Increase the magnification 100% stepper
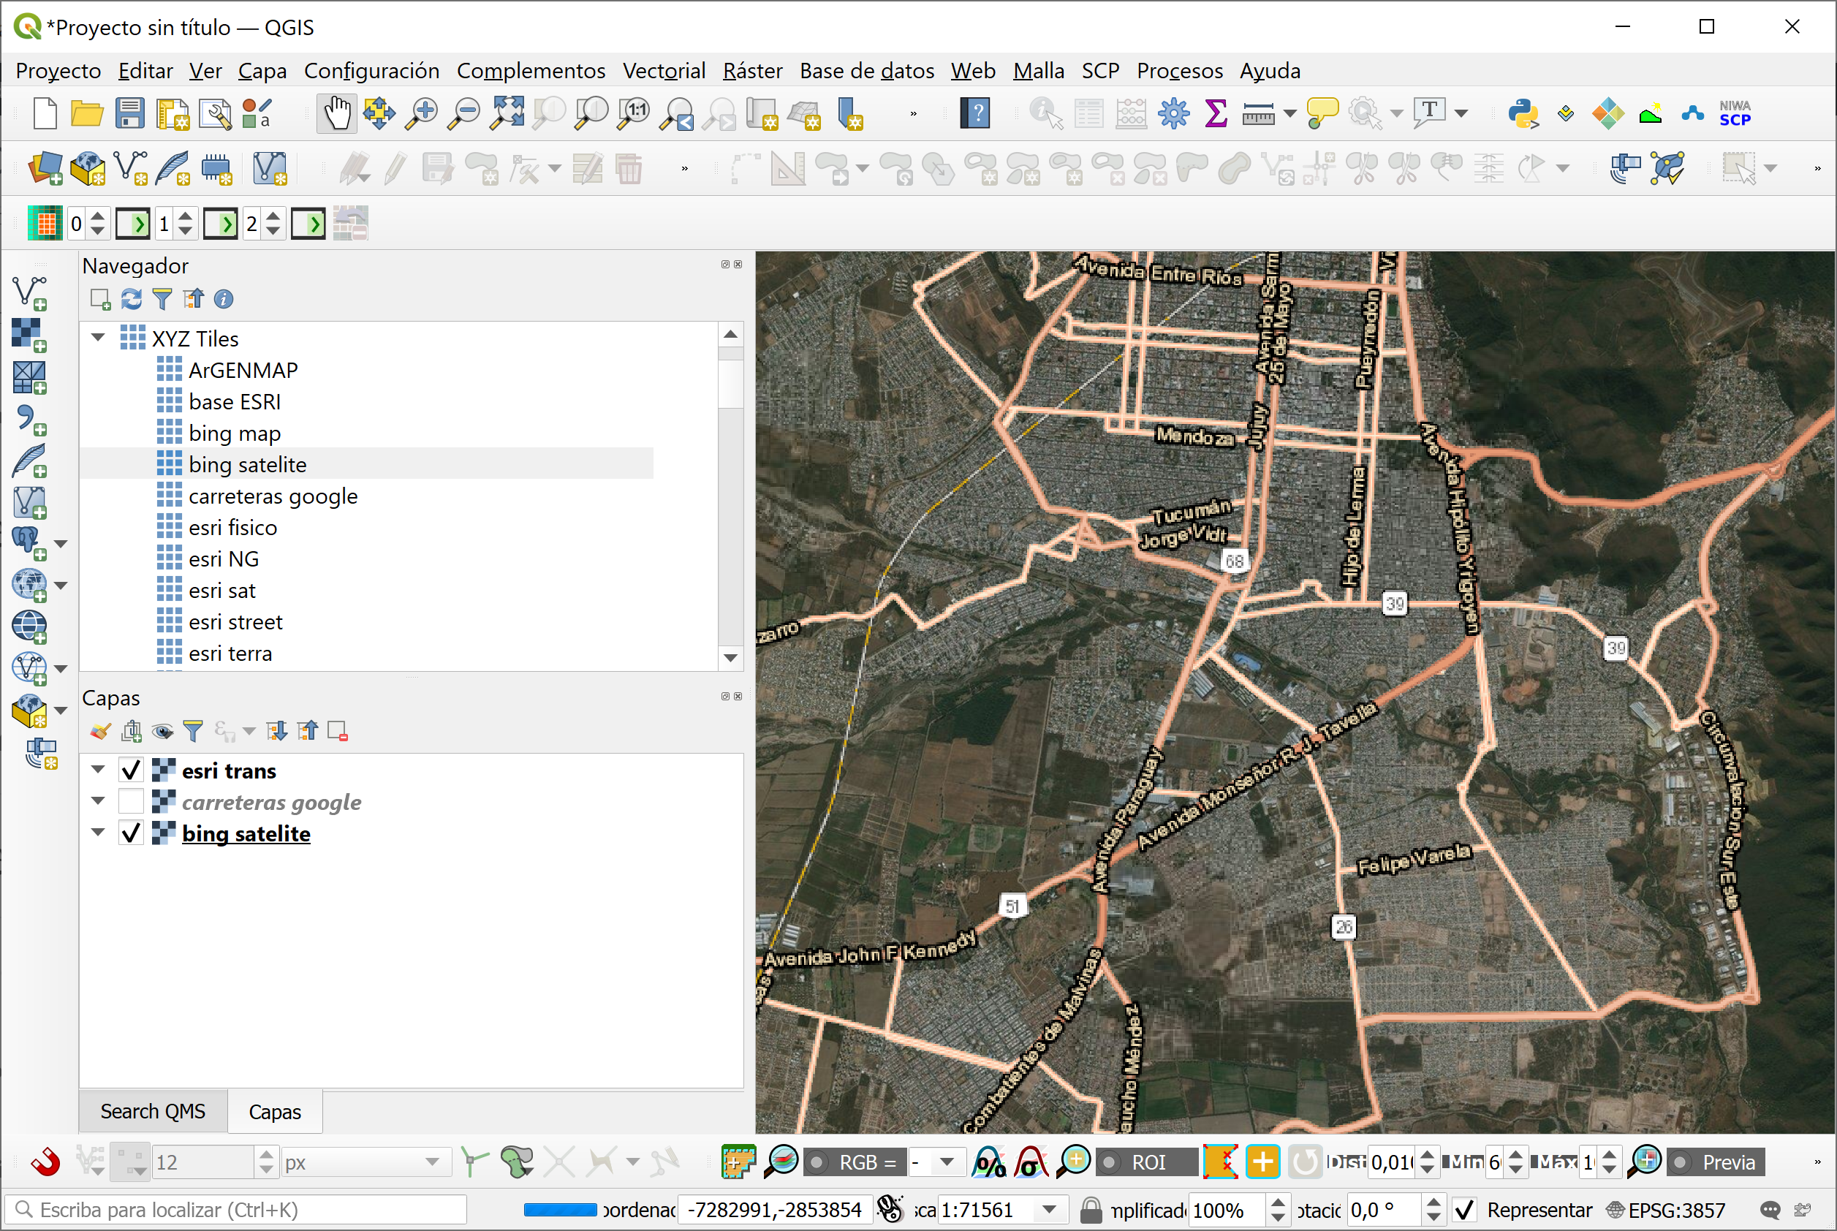Screen dimensions: 1837x1231 [x=1278, y=1202]
